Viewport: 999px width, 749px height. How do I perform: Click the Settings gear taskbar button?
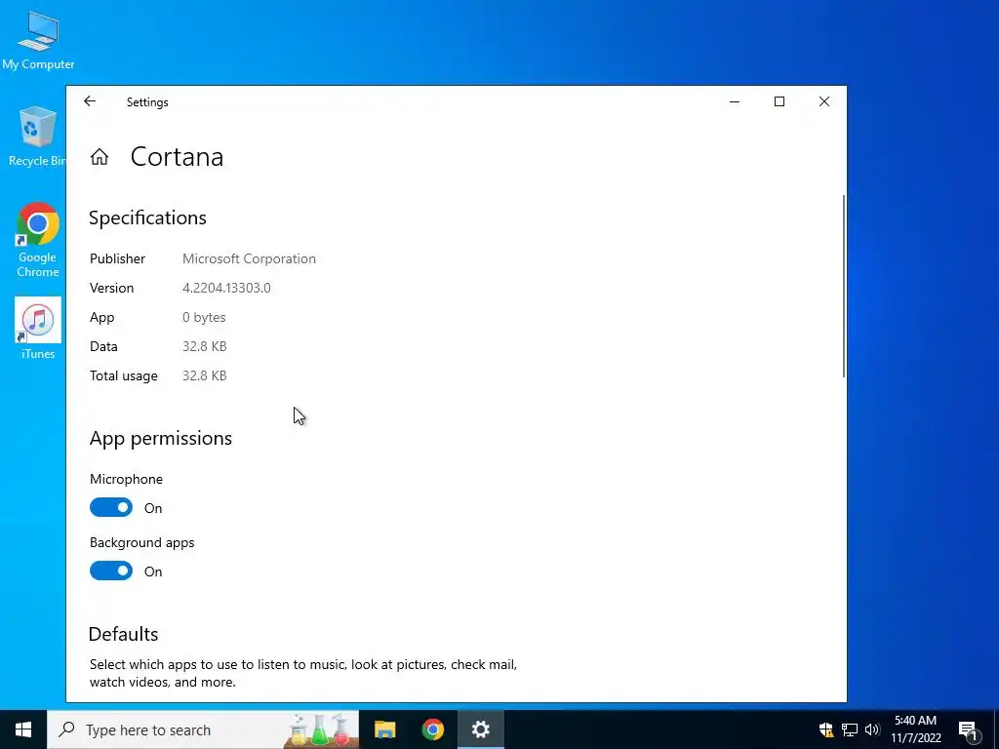pos(480,729)
